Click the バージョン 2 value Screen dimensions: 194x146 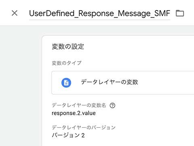point(68,135)
